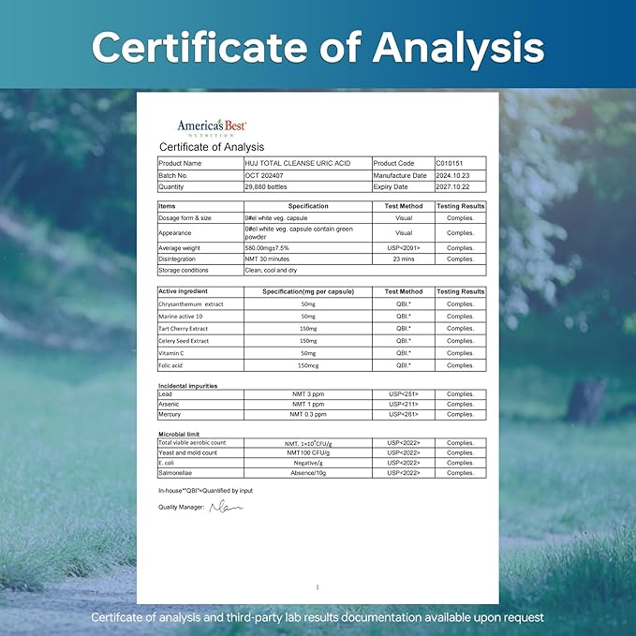The height and width of the screenshot is (636, 636).
Task: Click 'Total viable aerobic count' row label
Action: (192, 442)
